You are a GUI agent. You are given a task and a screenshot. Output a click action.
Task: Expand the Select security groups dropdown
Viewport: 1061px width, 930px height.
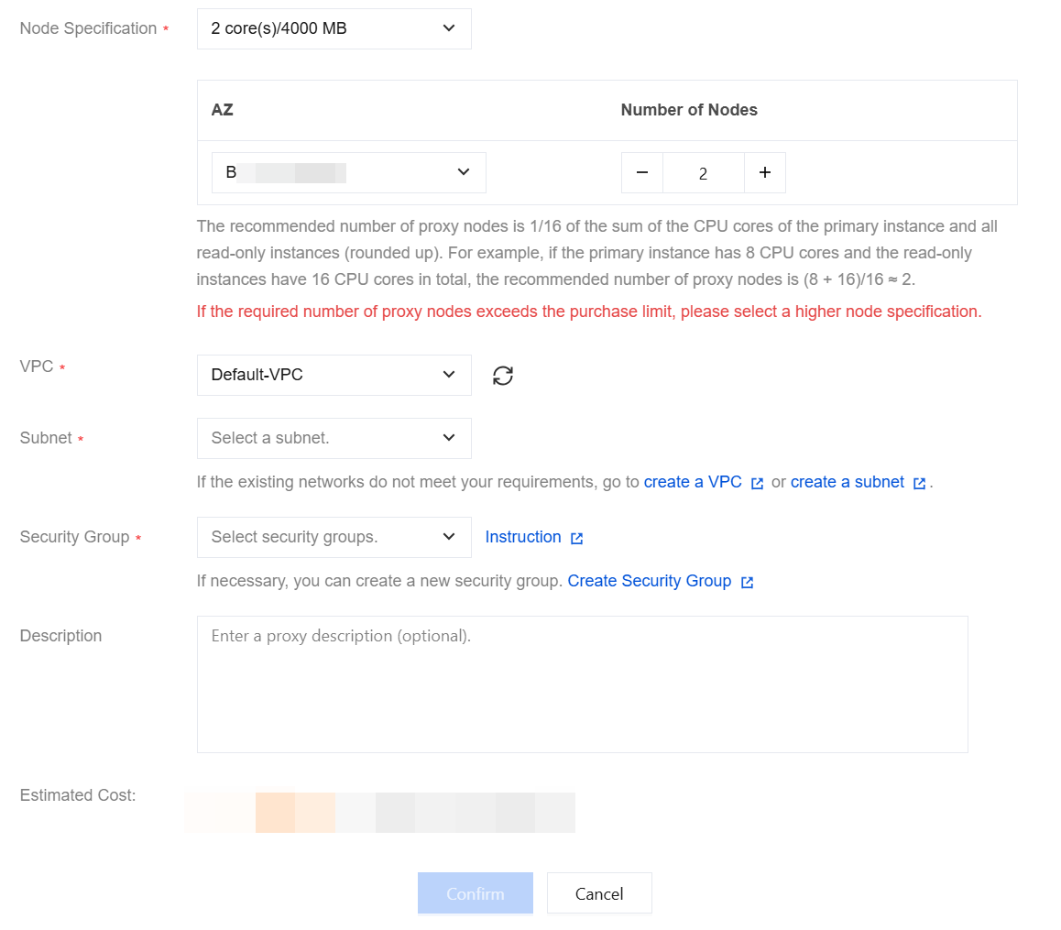[334, 538]
